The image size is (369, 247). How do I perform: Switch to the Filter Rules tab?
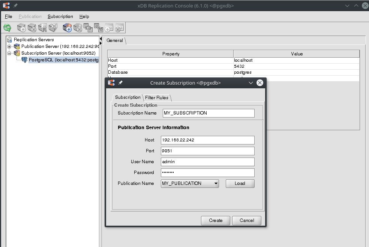pos(157,98)
